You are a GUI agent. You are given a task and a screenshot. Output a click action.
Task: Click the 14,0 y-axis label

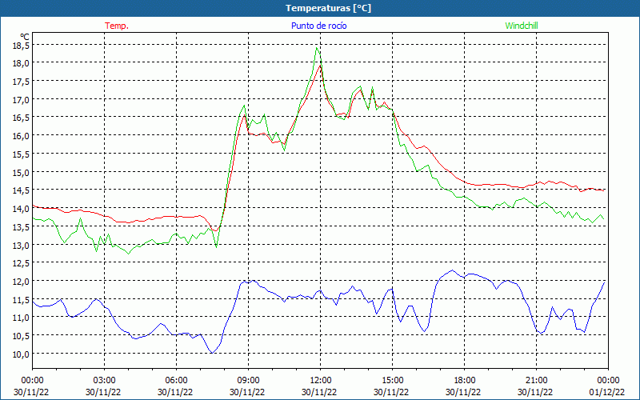pyautogui.click(x=21, y=208)
